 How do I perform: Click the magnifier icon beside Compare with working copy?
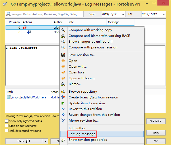click(x=63, y=30)
